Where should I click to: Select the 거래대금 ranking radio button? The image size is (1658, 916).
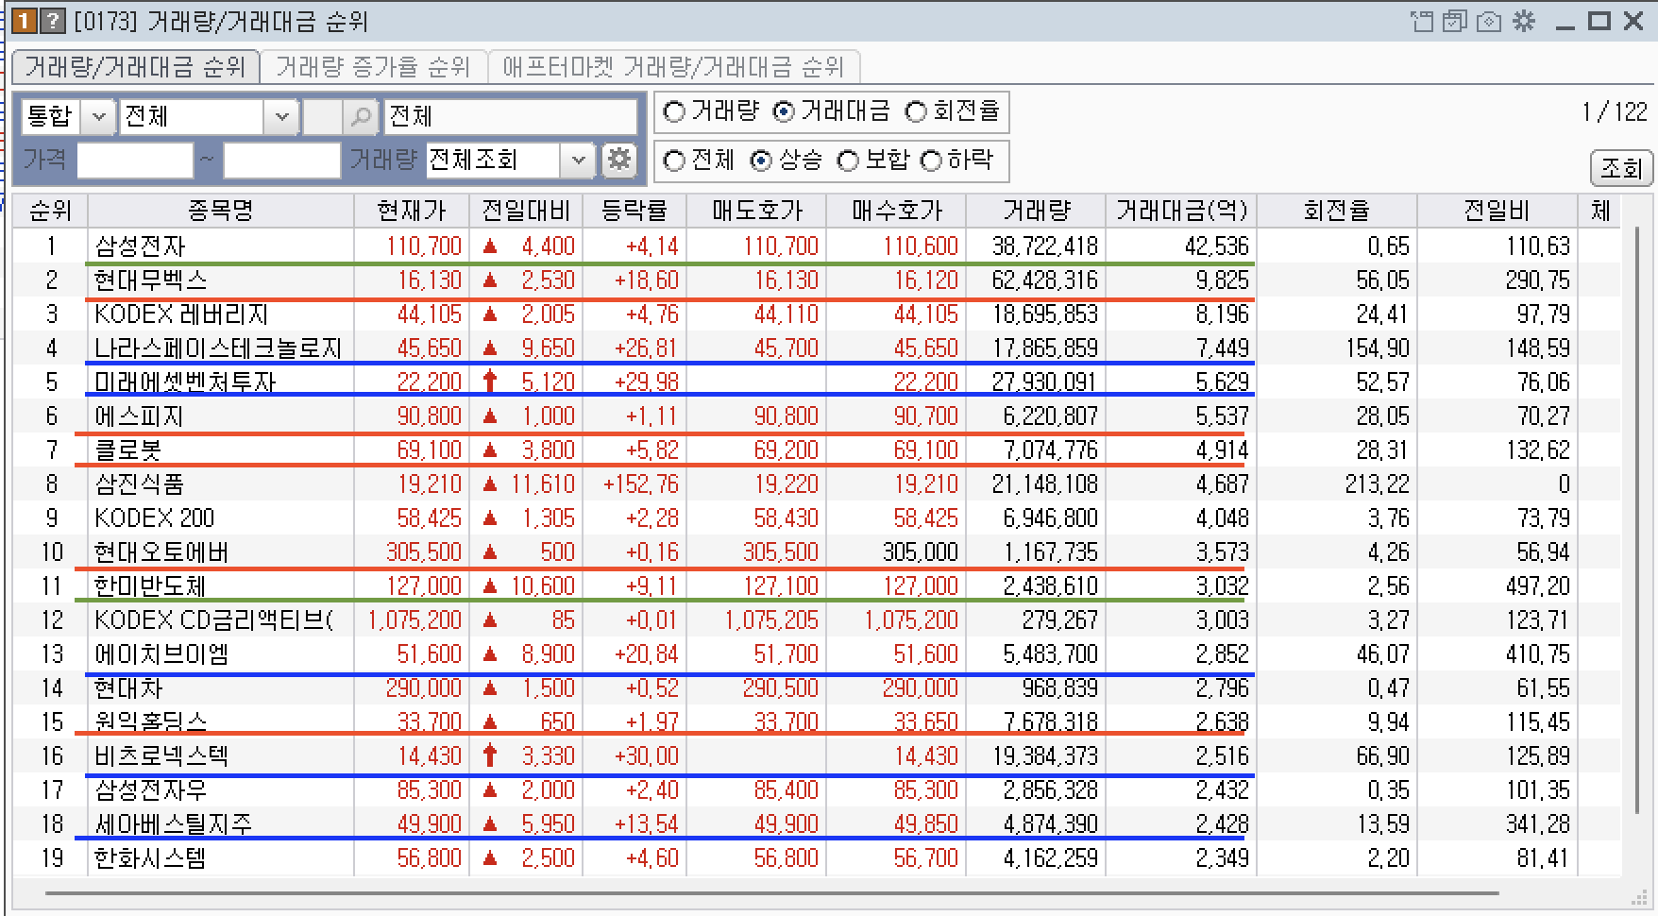[784, 112]
